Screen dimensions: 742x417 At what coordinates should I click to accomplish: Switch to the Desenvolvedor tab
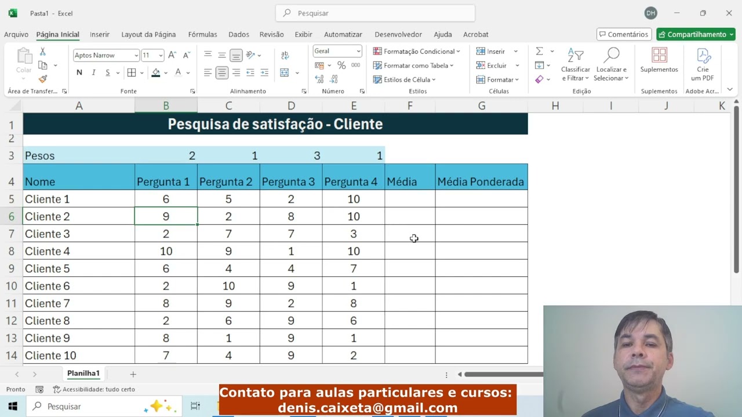[398, 34]
